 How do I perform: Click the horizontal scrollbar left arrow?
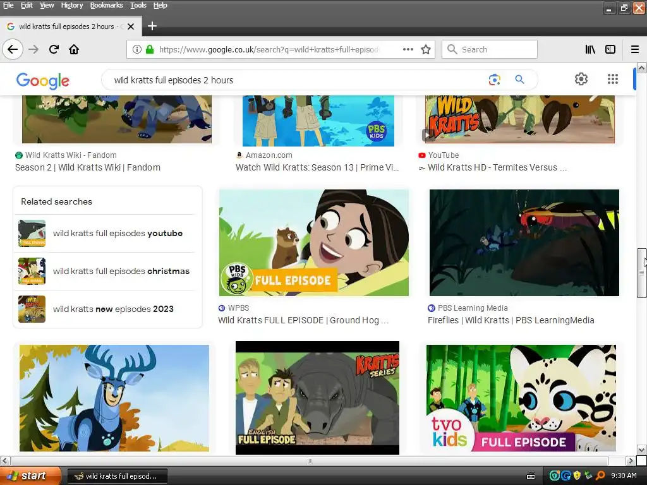click(5, 460)
